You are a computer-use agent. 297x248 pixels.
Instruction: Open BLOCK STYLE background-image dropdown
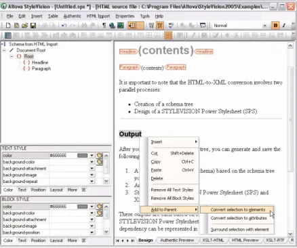click(92, 226)
